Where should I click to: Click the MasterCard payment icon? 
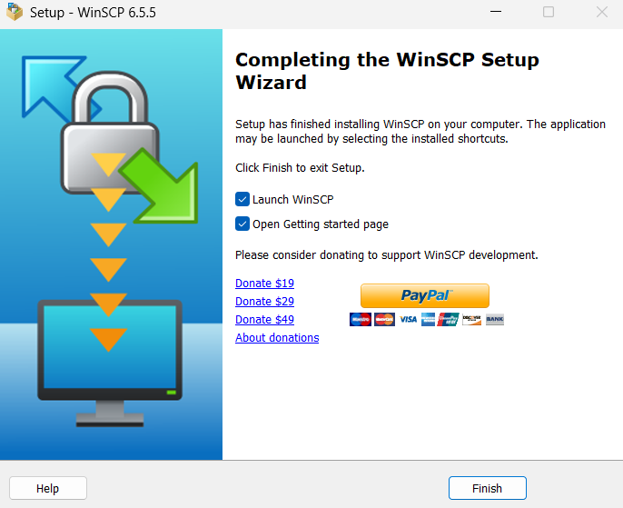(x=384, y=319)
